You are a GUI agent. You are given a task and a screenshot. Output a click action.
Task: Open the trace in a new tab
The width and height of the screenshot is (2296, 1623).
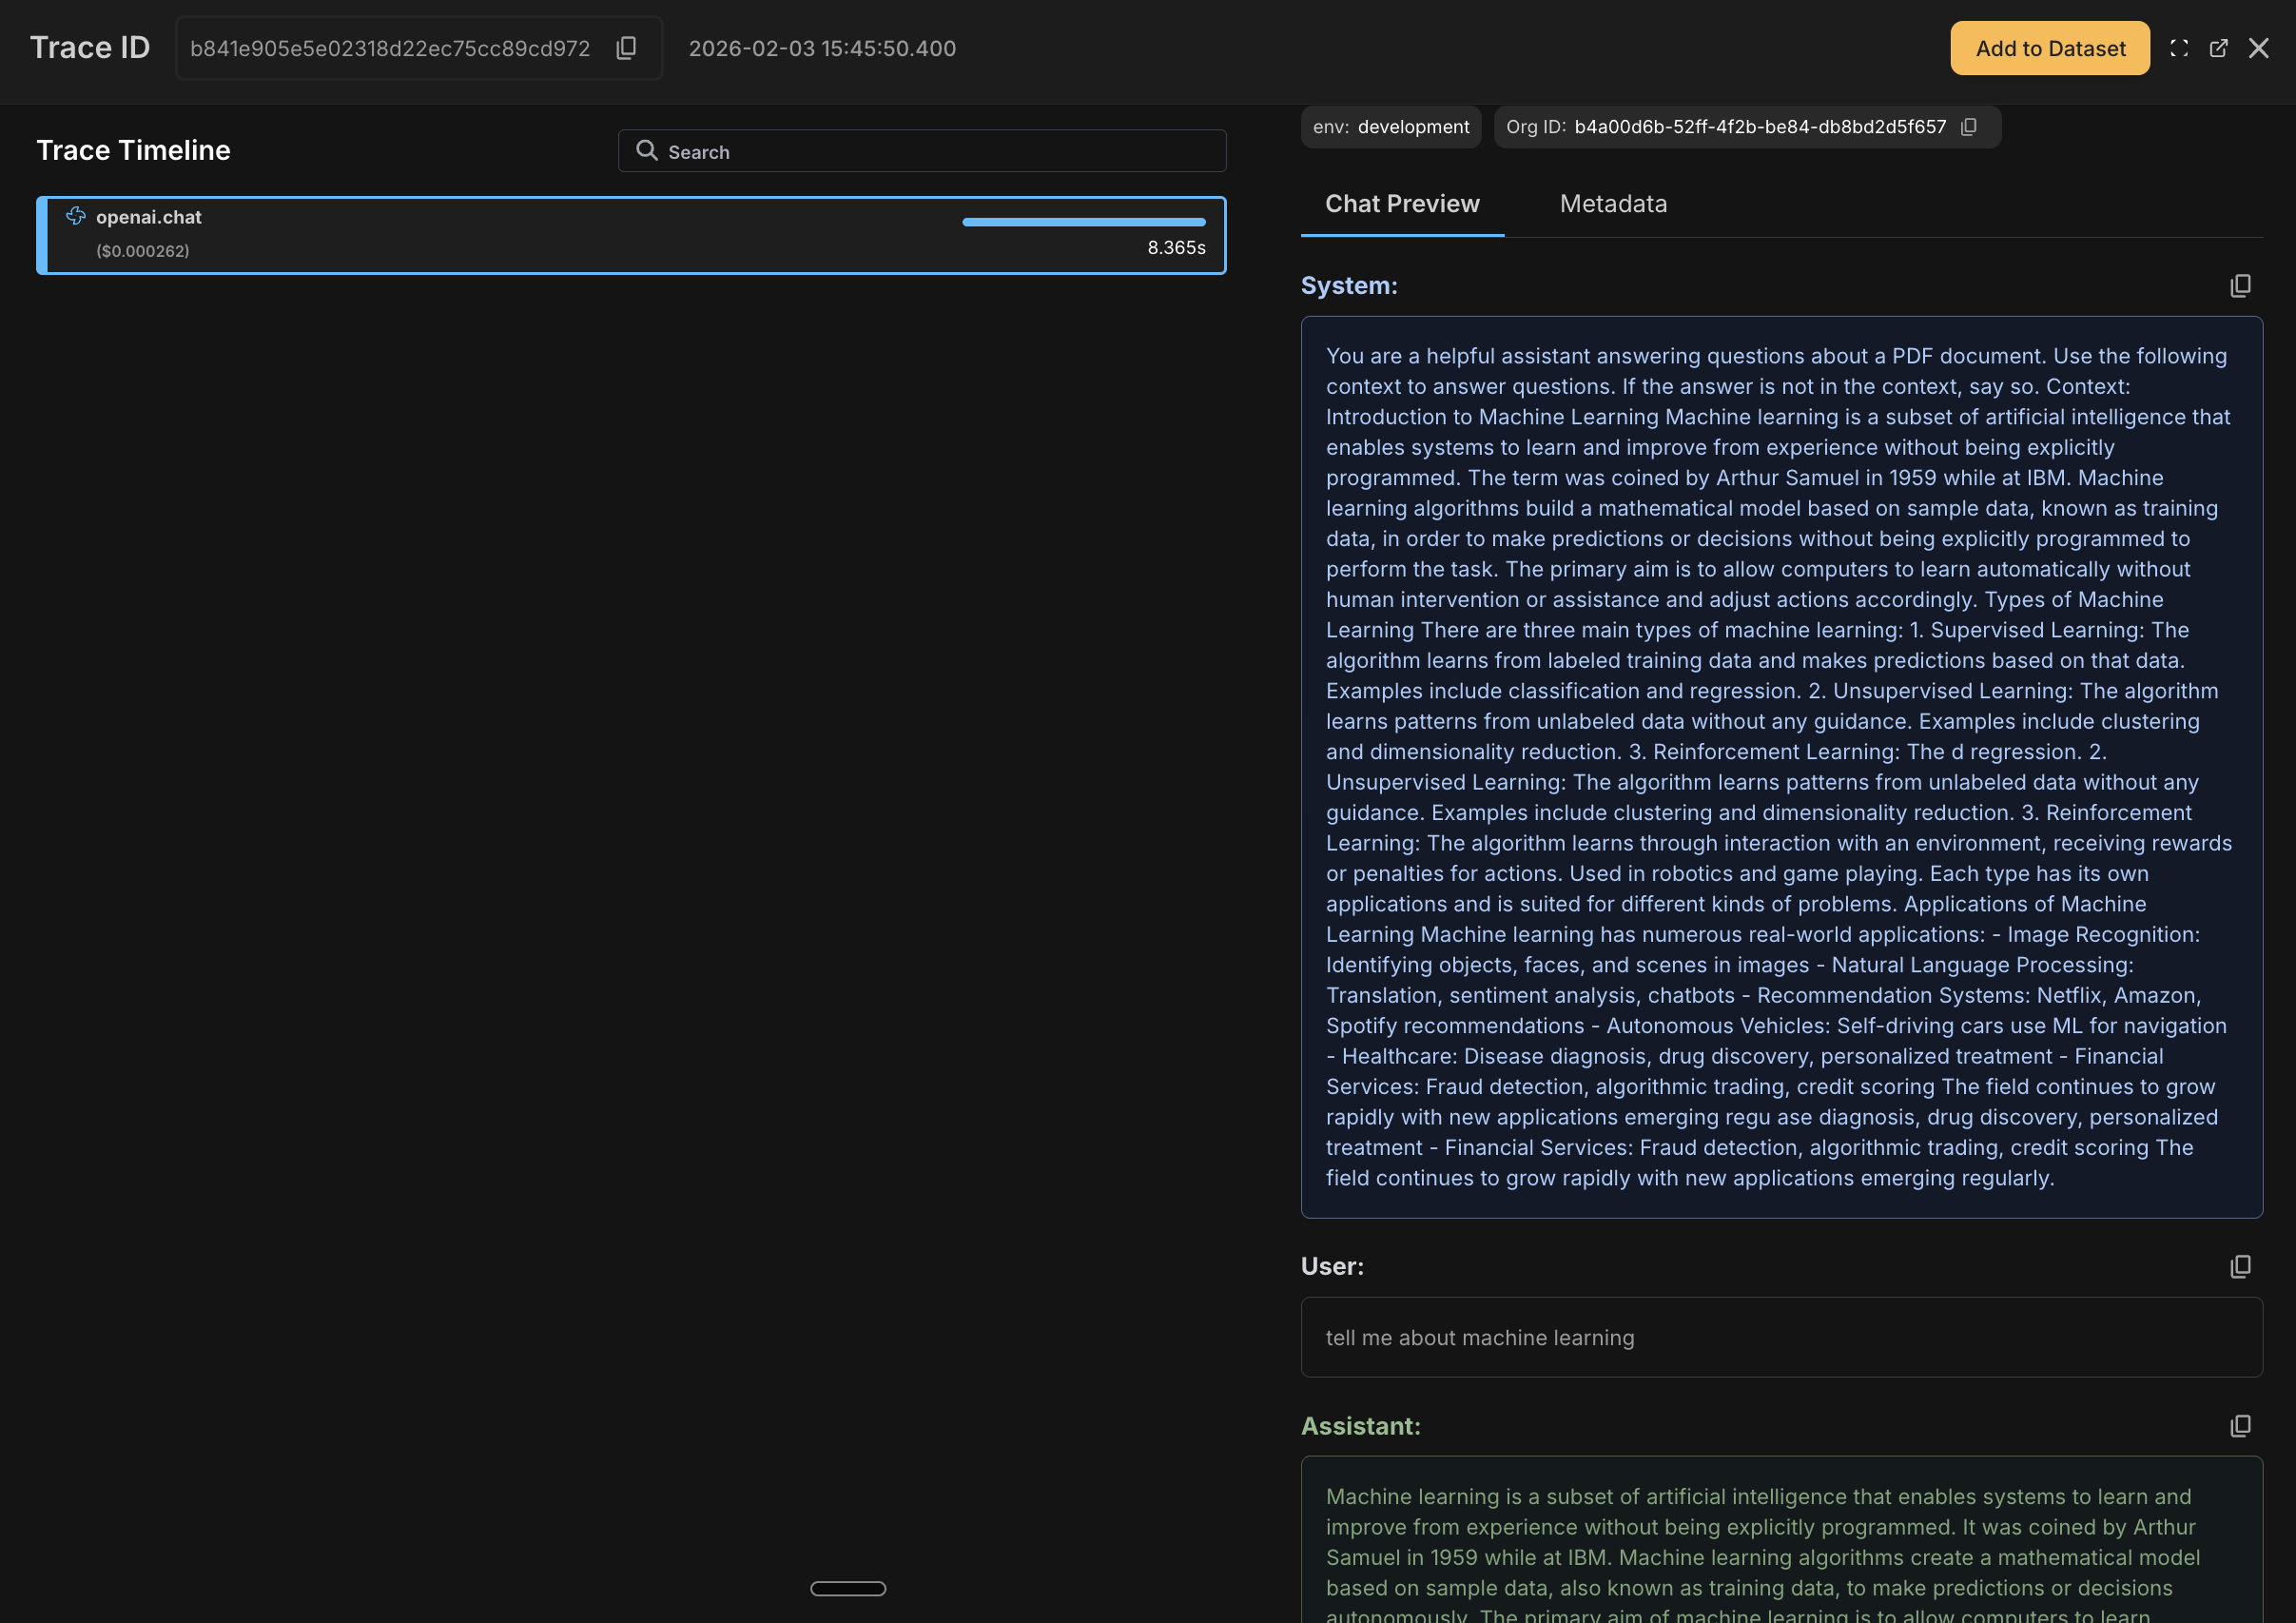tap(2219, 48)
